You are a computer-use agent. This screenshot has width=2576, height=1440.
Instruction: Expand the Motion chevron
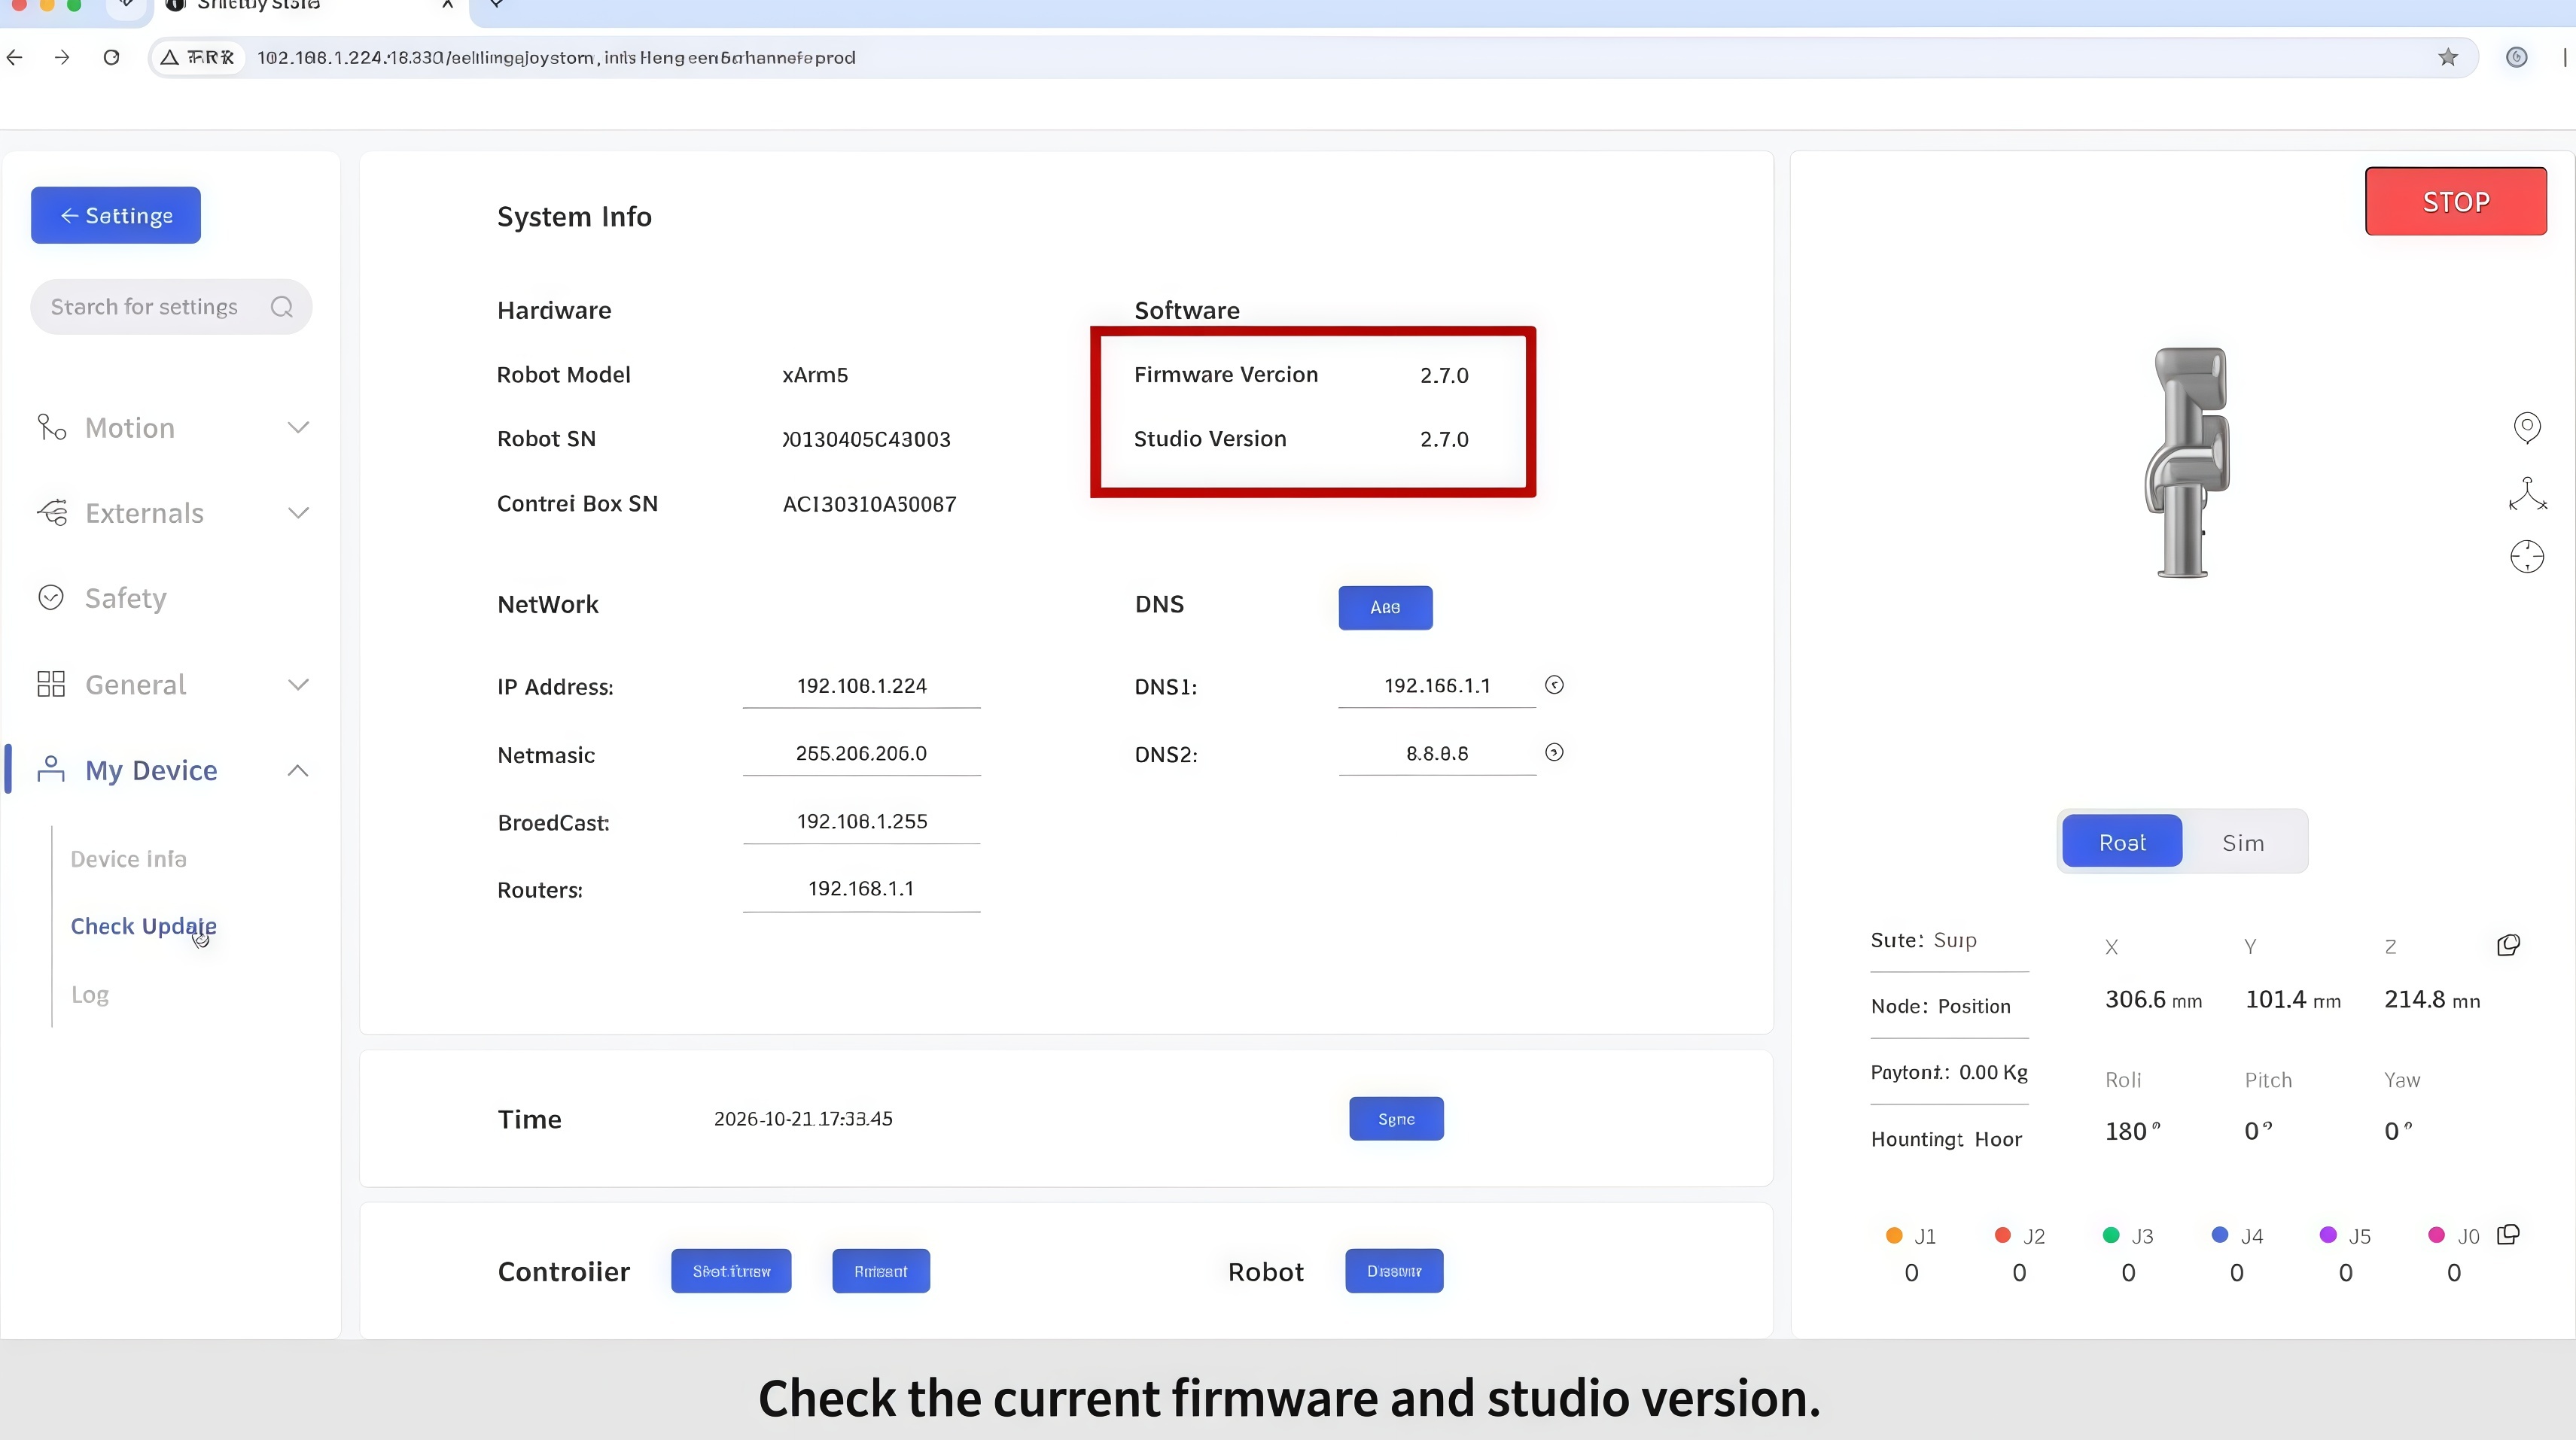click(298, 427)
